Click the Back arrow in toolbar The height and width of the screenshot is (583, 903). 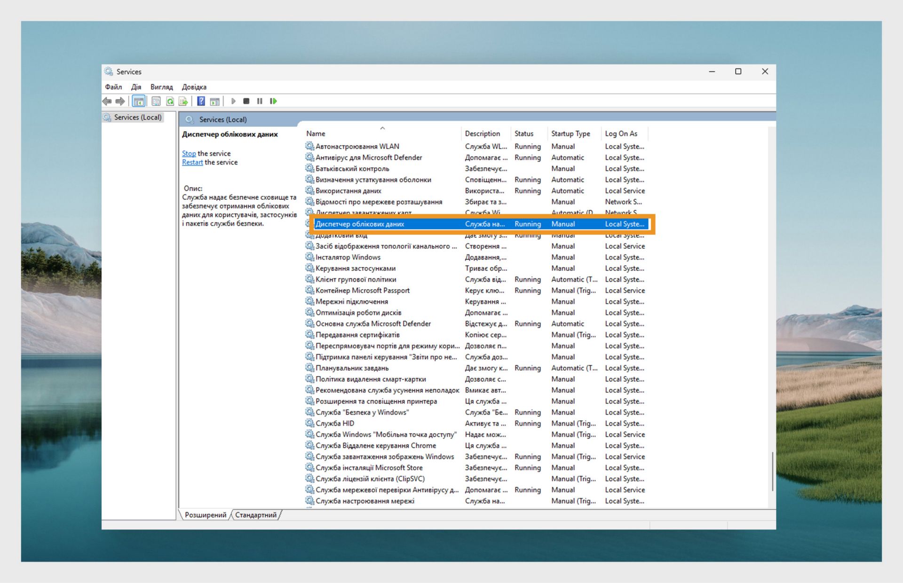pos(107,101)
